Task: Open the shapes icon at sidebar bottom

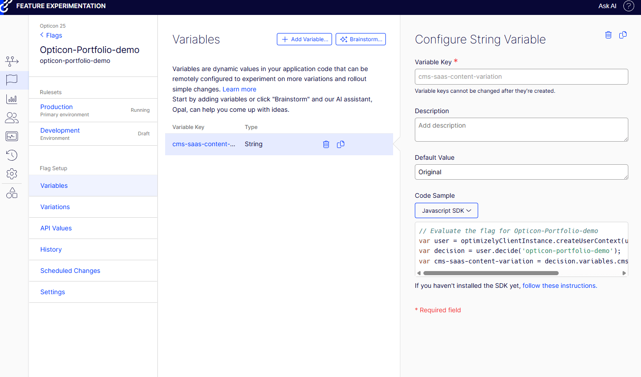Action: click(12, 193)
